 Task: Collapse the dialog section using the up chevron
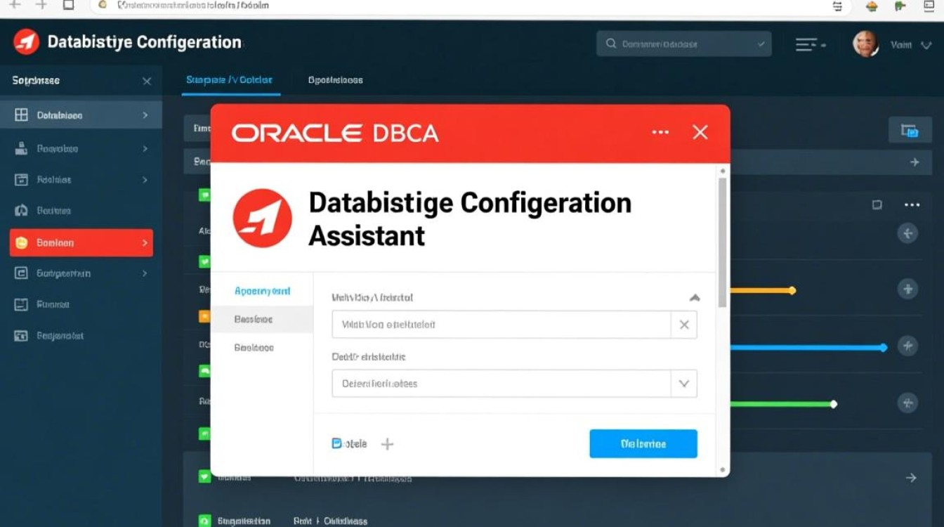[694, 297]
